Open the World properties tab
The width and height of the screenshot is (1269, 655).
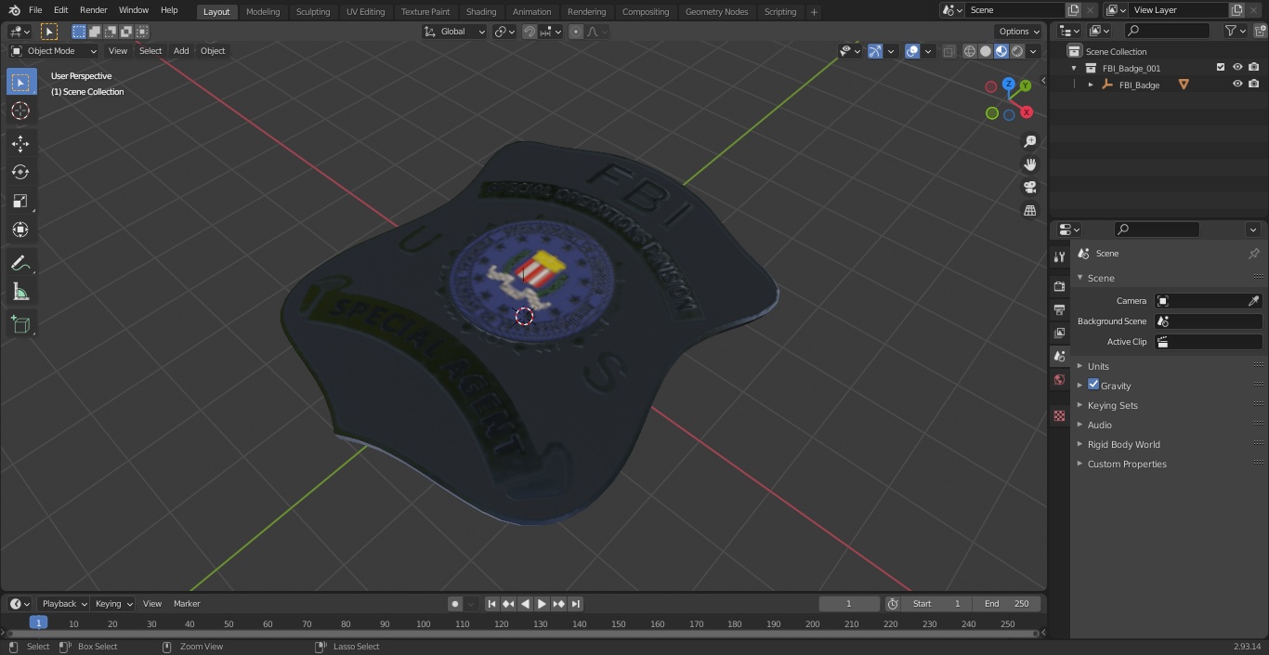coord(1059,379)
